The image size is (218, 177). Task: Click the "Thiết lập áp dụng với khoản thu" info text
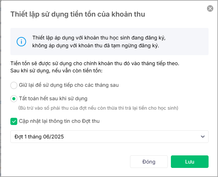[99, 38]
